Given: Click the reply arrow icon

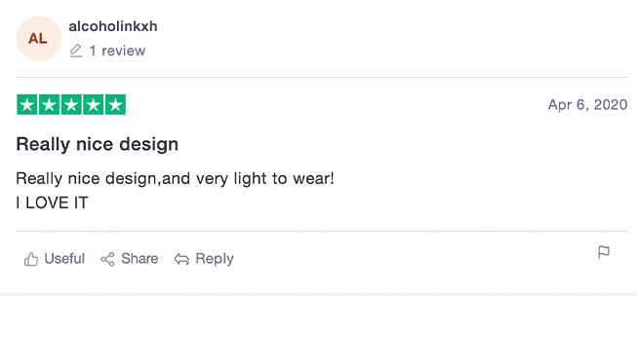Looking at the screenshot, I should [x=181, y=260].
